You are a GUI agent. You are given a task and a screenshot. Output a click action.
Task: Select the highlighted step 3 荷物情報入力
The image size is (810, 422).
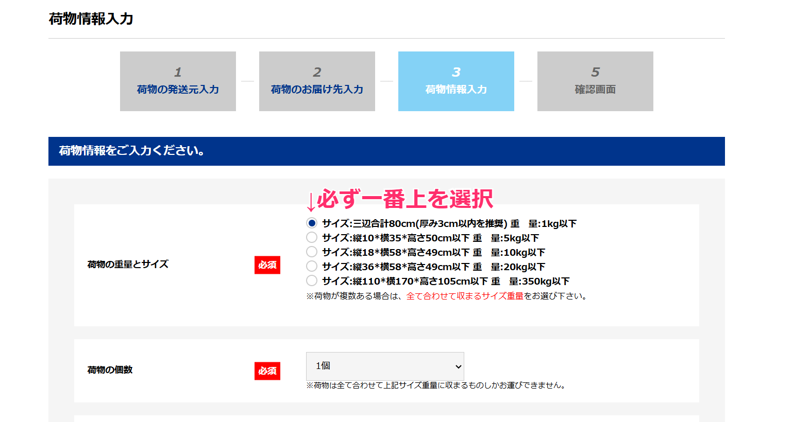click(x=456, y=81)
